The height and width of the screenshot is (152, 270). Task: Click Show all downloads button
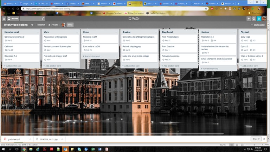(x=256, y=139)
